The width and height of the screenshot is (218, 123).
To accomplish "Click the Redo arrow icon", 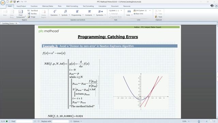I will pyautogui.click(x=22, y=2).
